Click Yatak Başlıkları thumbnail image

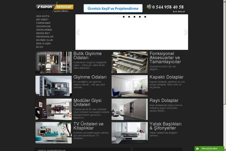pos(130,133)
